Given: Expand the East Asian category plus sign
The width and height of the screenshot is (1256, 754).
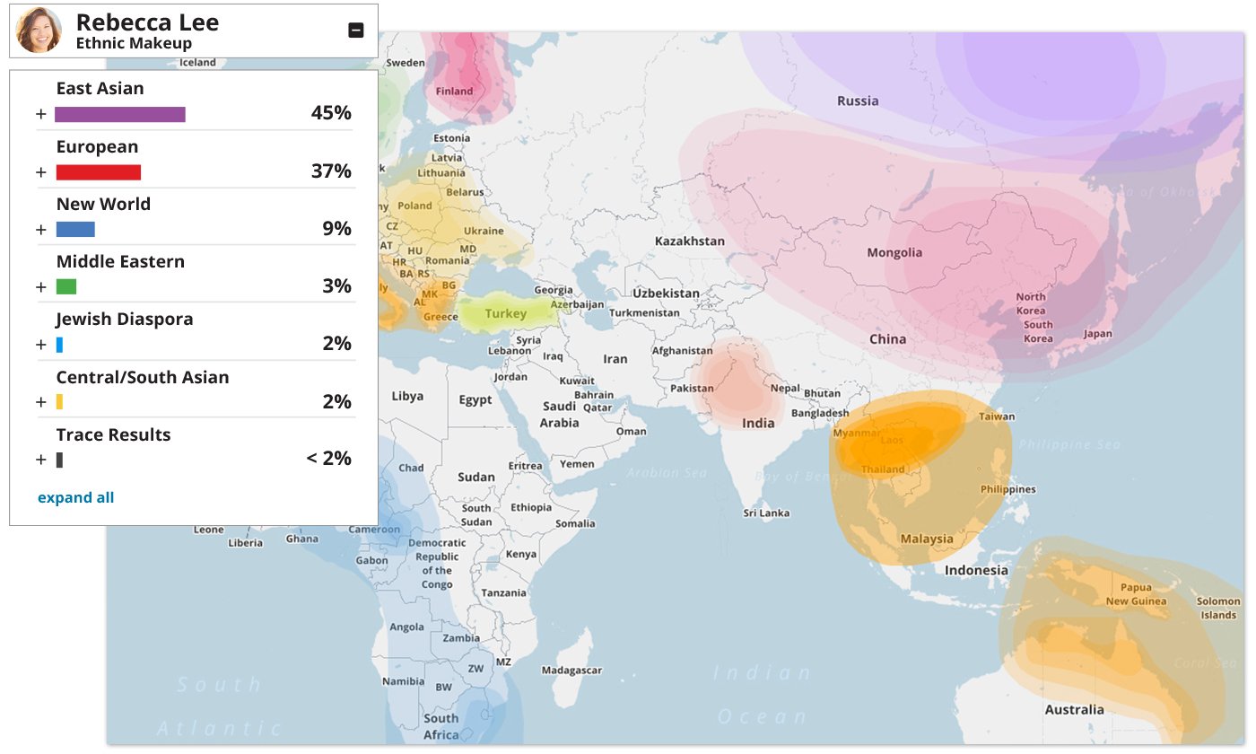Looking at the screenshot, I should (40, 115).
